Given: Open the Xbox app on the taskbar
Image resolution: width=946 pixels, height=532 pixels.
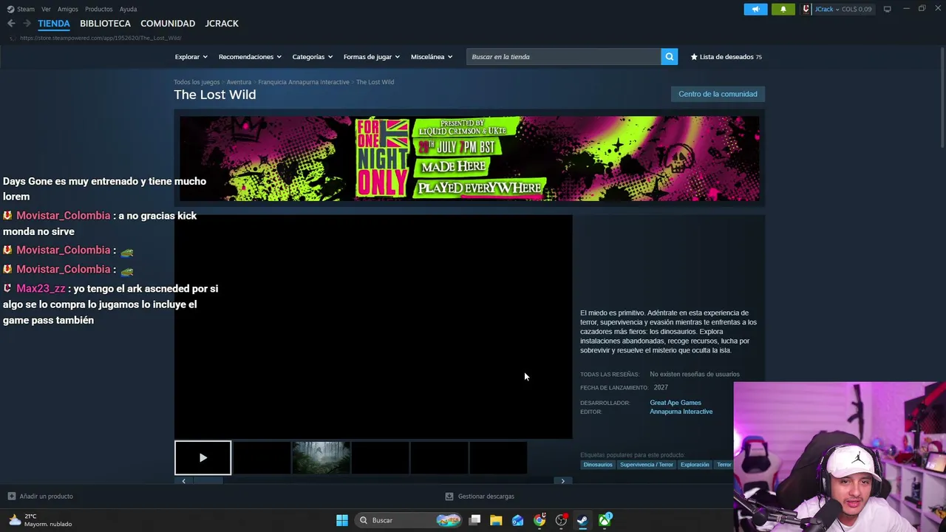Looking at the screenshot, I should click(605, 520).
